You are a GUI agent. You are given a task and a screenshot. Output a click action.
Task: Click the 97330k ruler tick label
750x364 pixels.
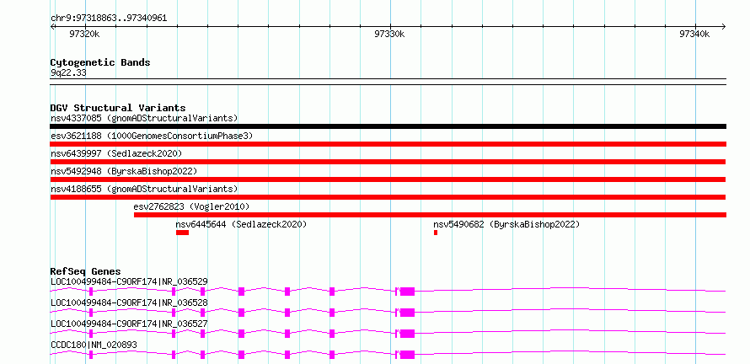coord(389,34)
